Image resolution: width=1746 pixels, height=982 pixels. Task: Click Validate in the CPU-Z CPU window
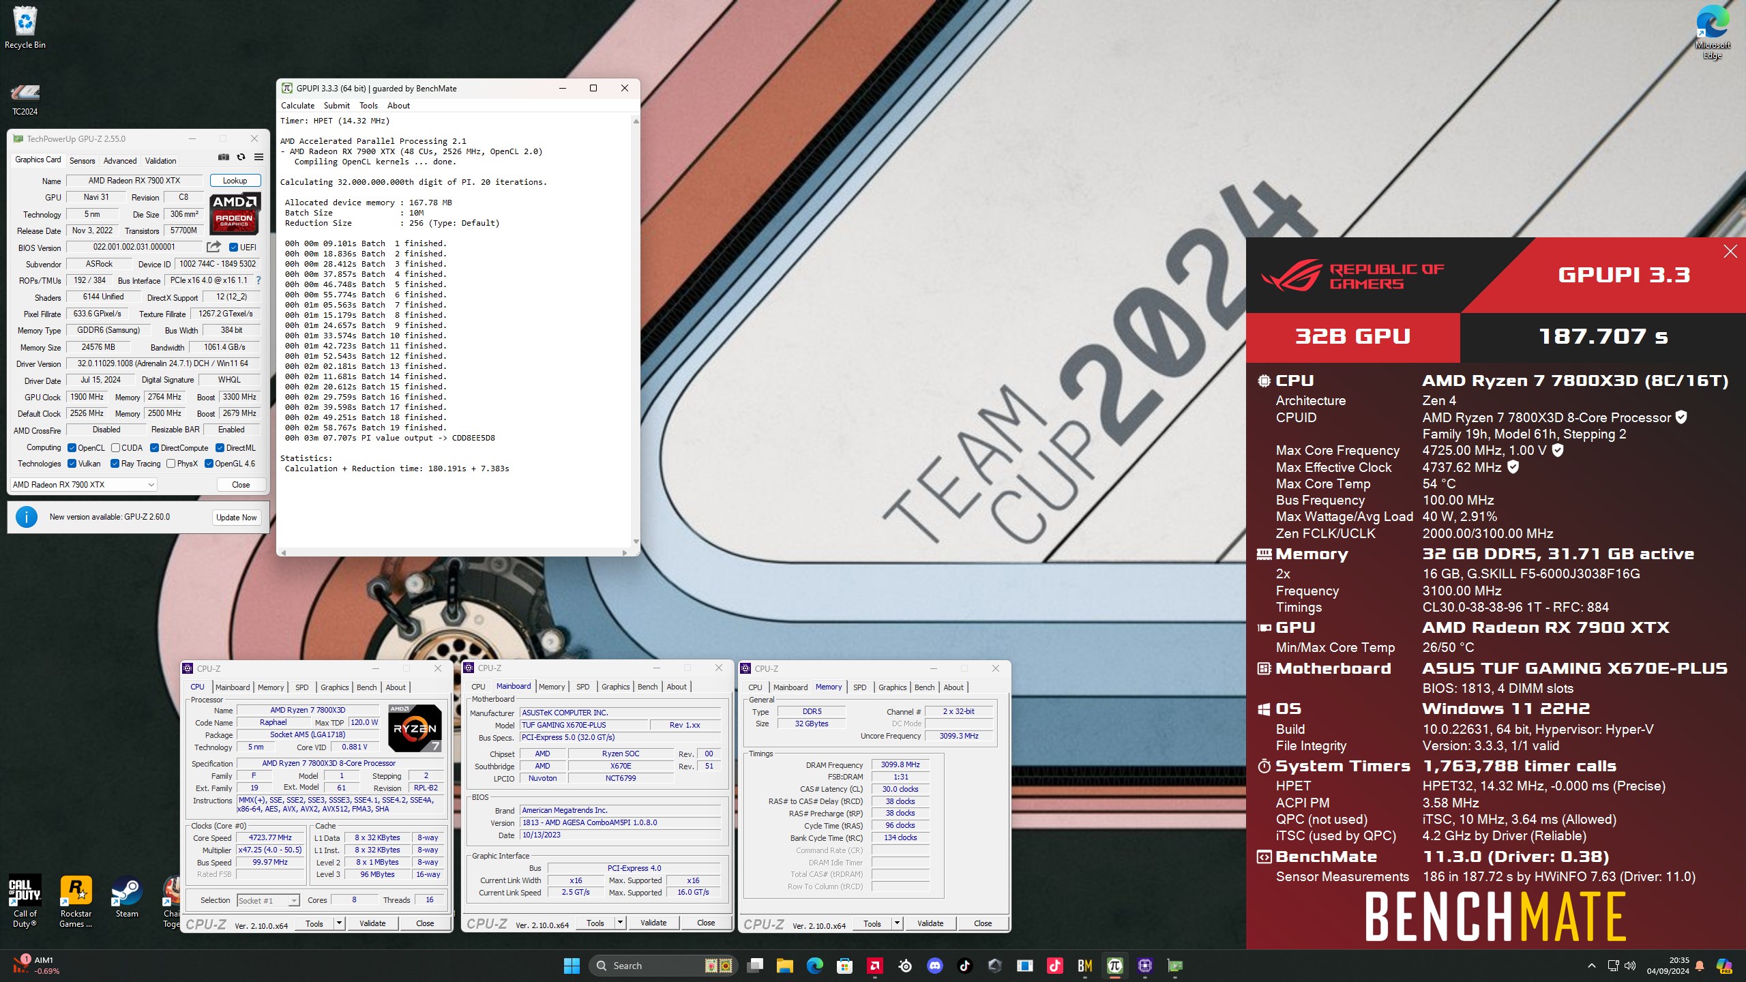coord(372,923)
